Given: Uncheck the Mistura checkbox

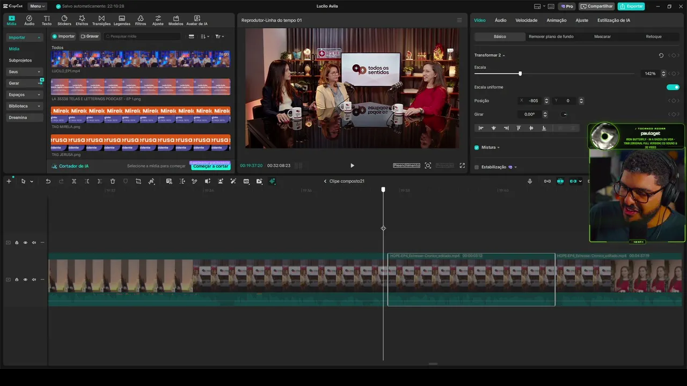Looking at the screenshot, I should (x=477, y=147).
